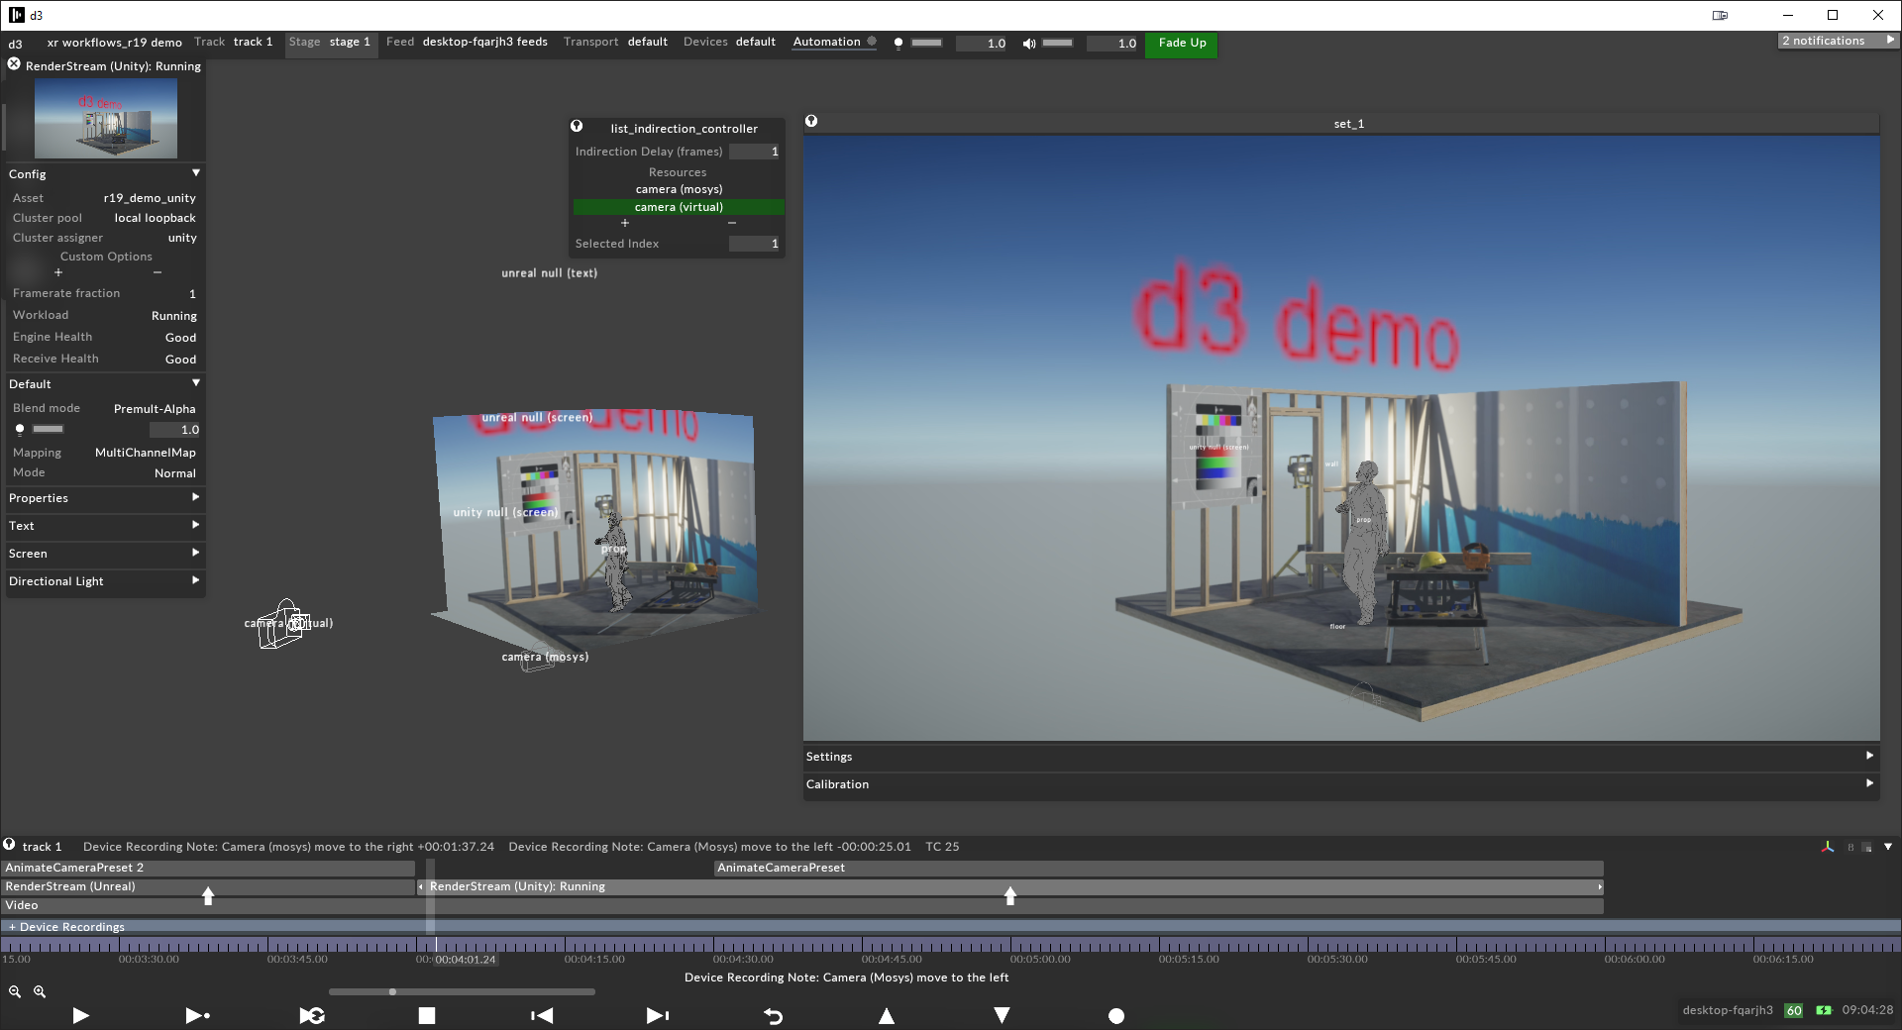Zoom in the timeline with magnifier plus
The image size is (1902, 1030).
(40, 991)
